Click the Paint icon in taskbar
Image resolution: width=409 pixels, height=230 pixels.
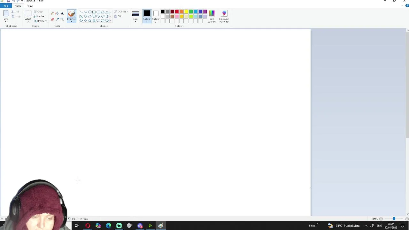coord(161,226)
